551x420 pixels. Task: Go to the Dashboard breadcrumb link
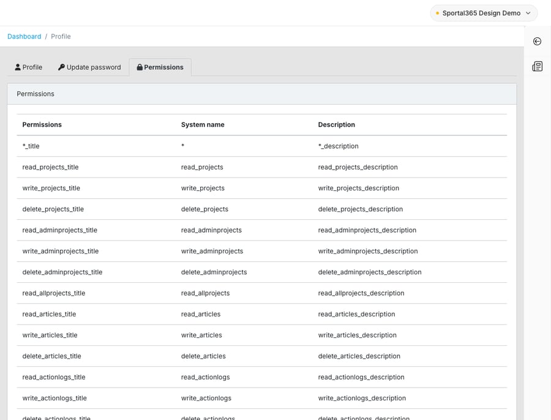point(24,37)
